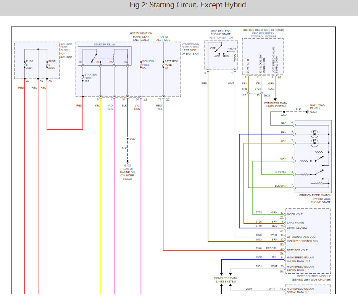Click HIGH SPEED GMLAN SERIAL DATA (+) 1
This screenshot has width=358, height=305.
coord(300,259)
